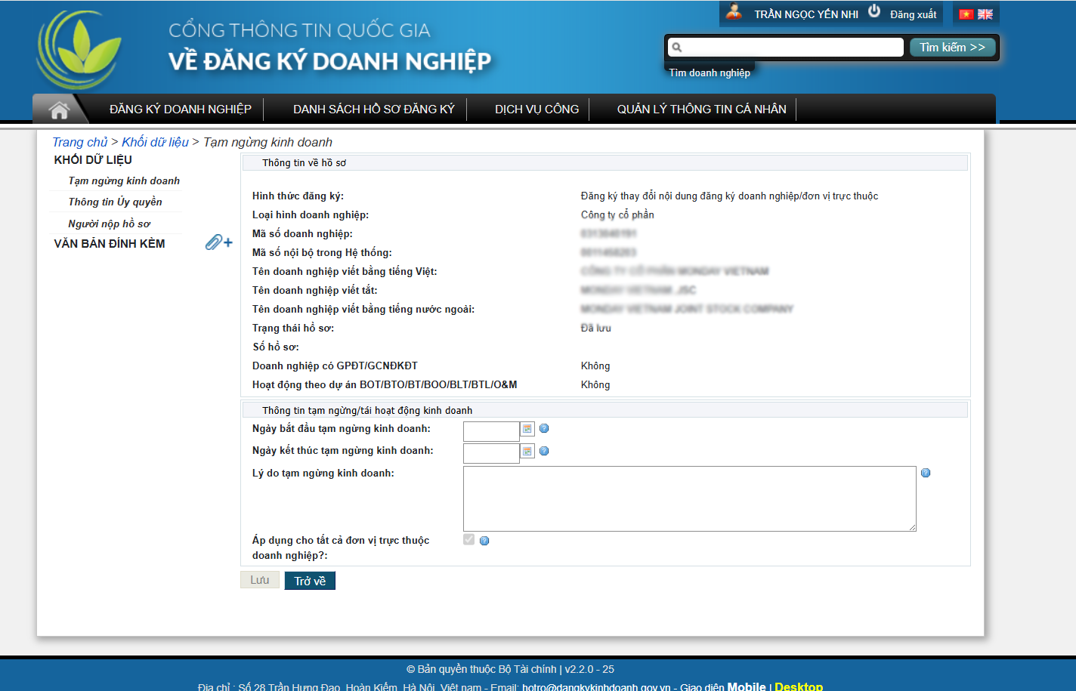The height and width of the screenshot is (691, 1076).
Task: Open ĐĂNG KÝ DOANH NGHIỆP menu
Action: 181,110
